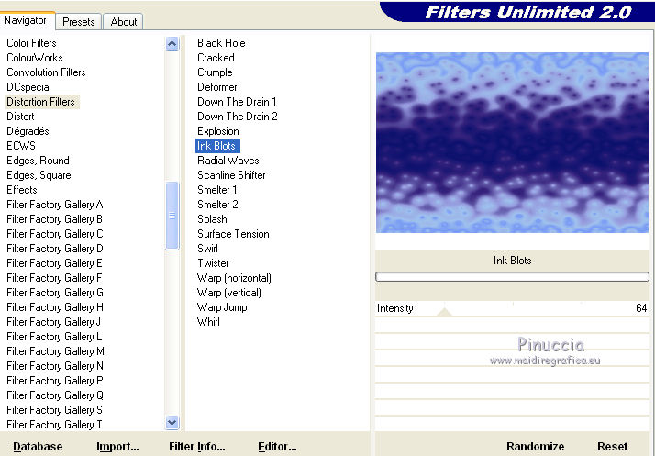Click the Ink Blots filter preview image

[512, 142]
